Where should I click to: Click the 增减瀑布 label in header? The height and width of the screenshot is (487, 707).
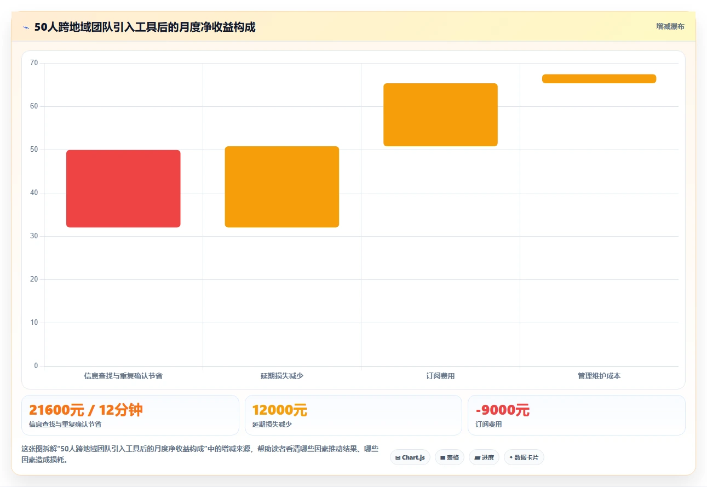(670, 26)
